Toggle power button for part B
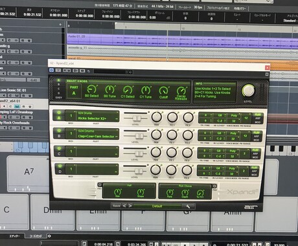 point(59,131)
